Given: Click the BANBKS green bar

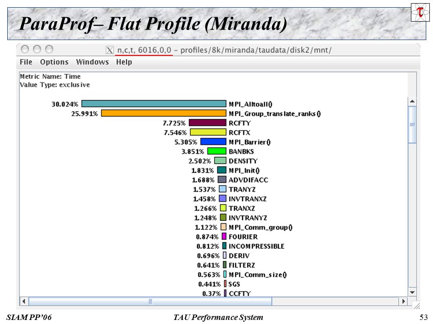Looking at the screenshot, I should [217, 151].
